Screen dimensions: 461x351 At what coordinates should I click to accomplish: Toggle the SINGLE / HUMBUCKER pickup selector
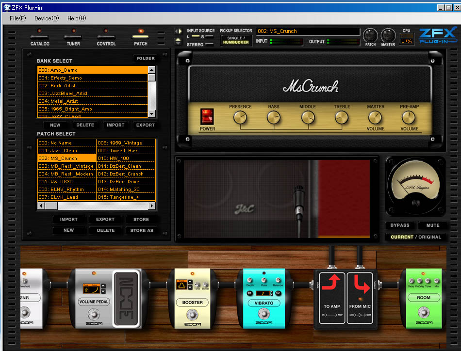236,40
